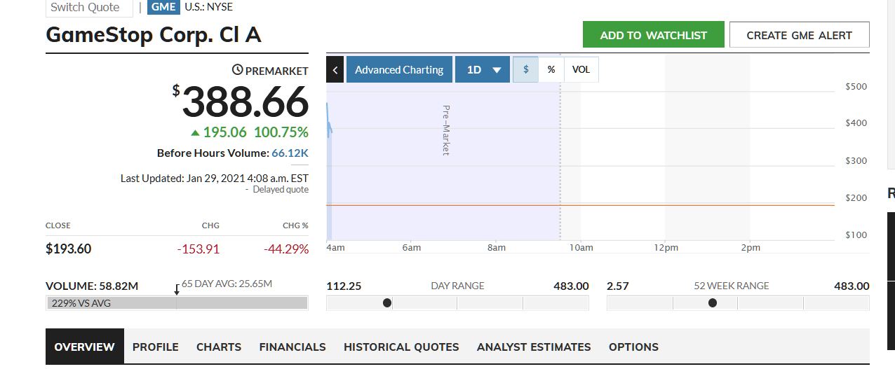Screen dimensions: 895x369
Task: Click the day range high 483.00
Action: coord(572,286)
